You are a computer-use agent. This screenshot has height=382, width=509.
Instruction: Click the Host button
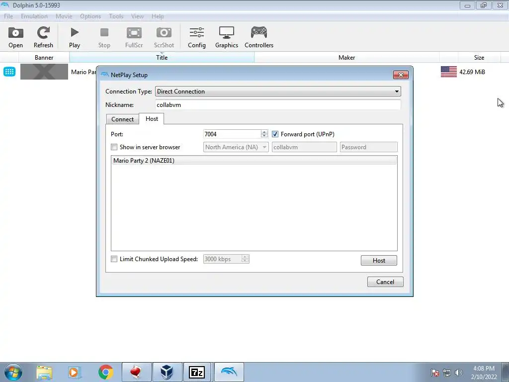379,261
